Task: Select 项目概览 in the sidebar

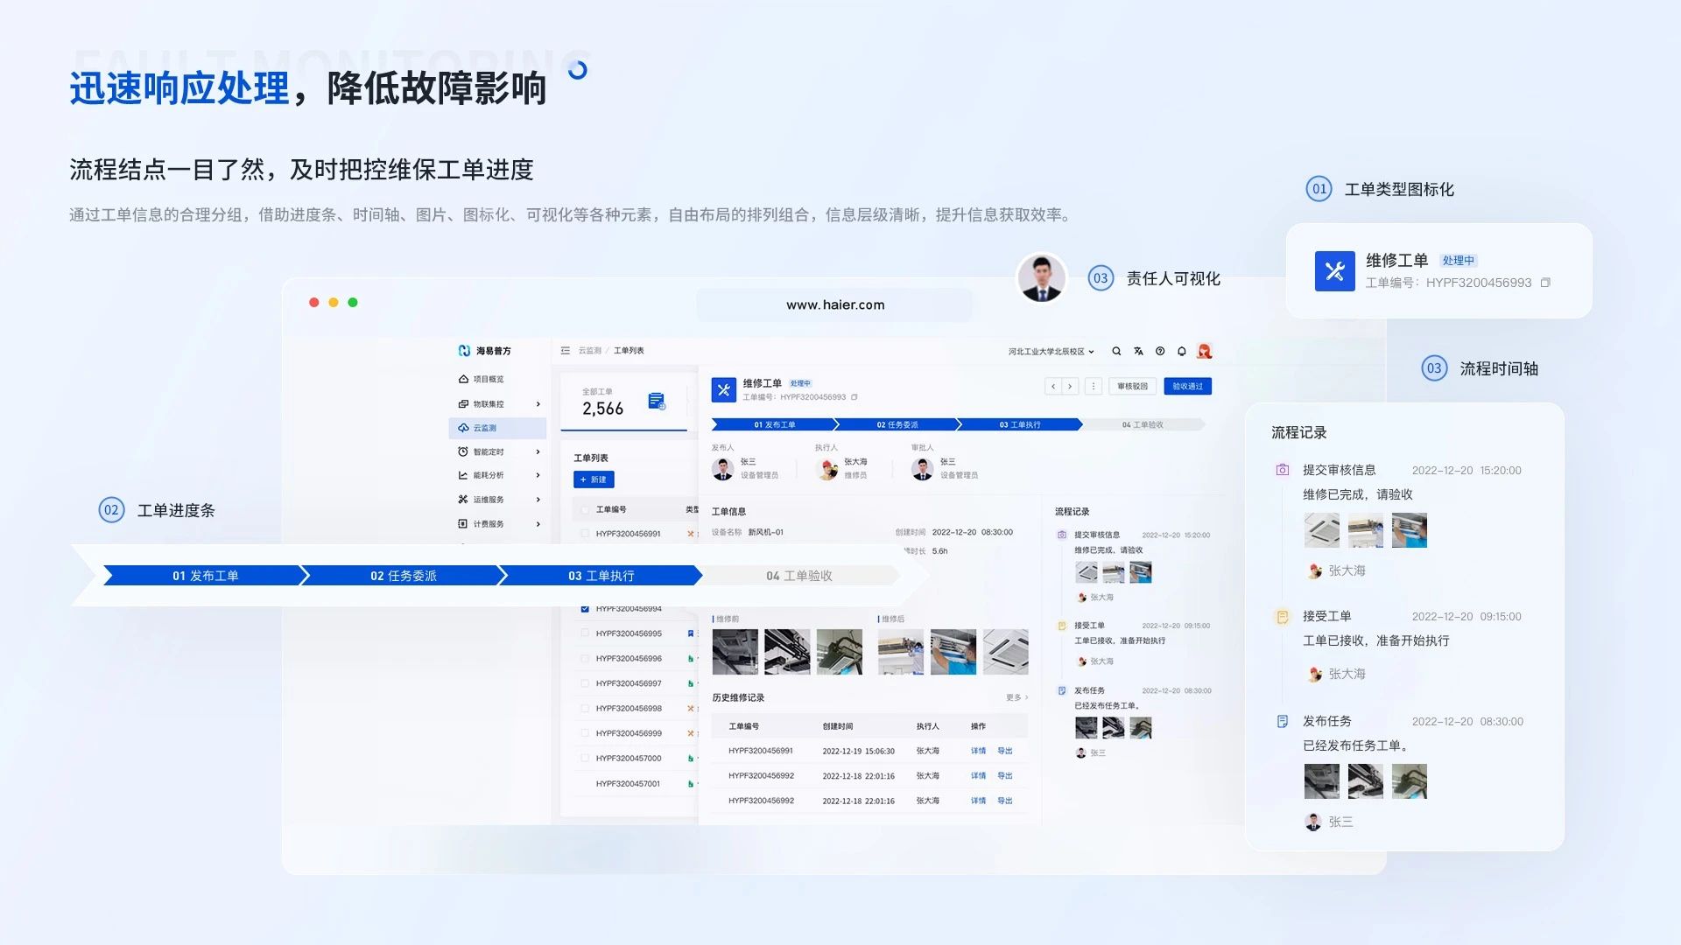Action: (489, 380)
